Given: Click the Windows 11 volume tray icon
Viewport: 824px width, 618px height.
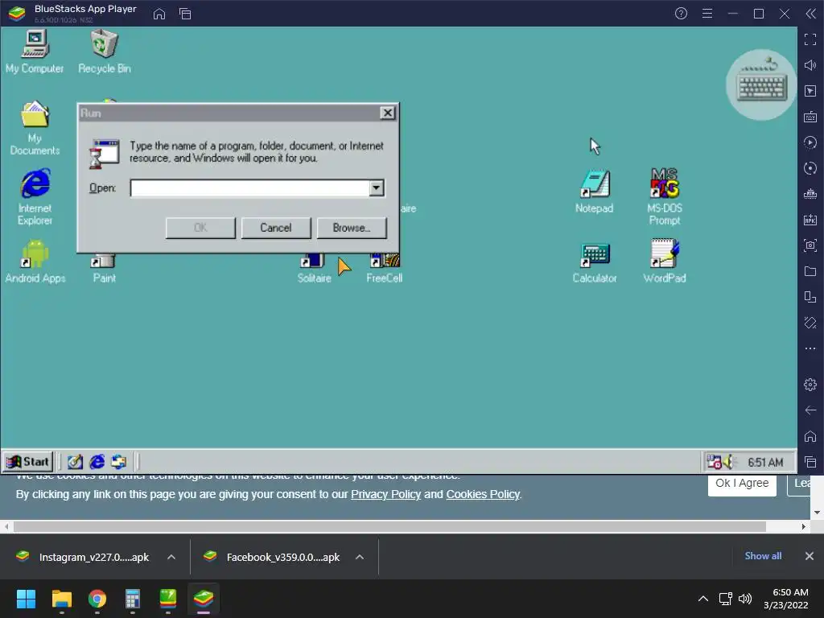Looking at the screenshot, I should [744, 599].
